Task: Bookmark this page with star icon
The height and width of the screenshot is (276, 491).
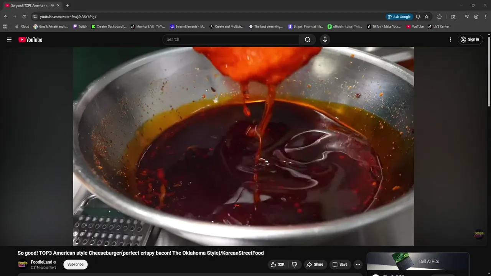Action: point(427,17)
